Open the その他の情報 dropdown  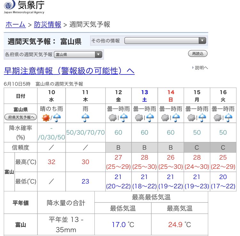[x=165, y=41]
